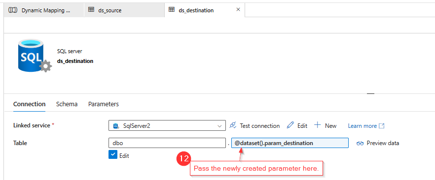Open the Parameters tab
The image size is (435, 180).
point(104,104)
